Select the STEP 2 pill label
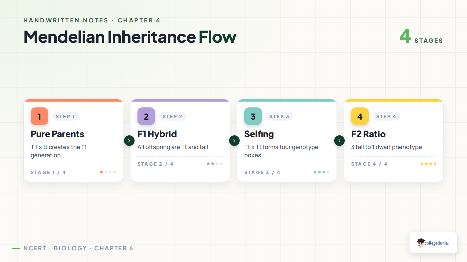 tap(172, 116)
